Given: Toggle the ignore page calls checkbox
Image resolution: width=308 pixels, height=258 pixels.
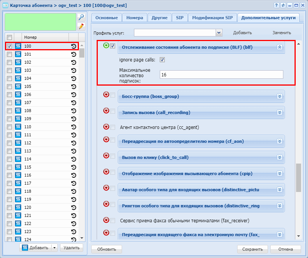Looking at the screenshot, I should (x=162, y=60).
